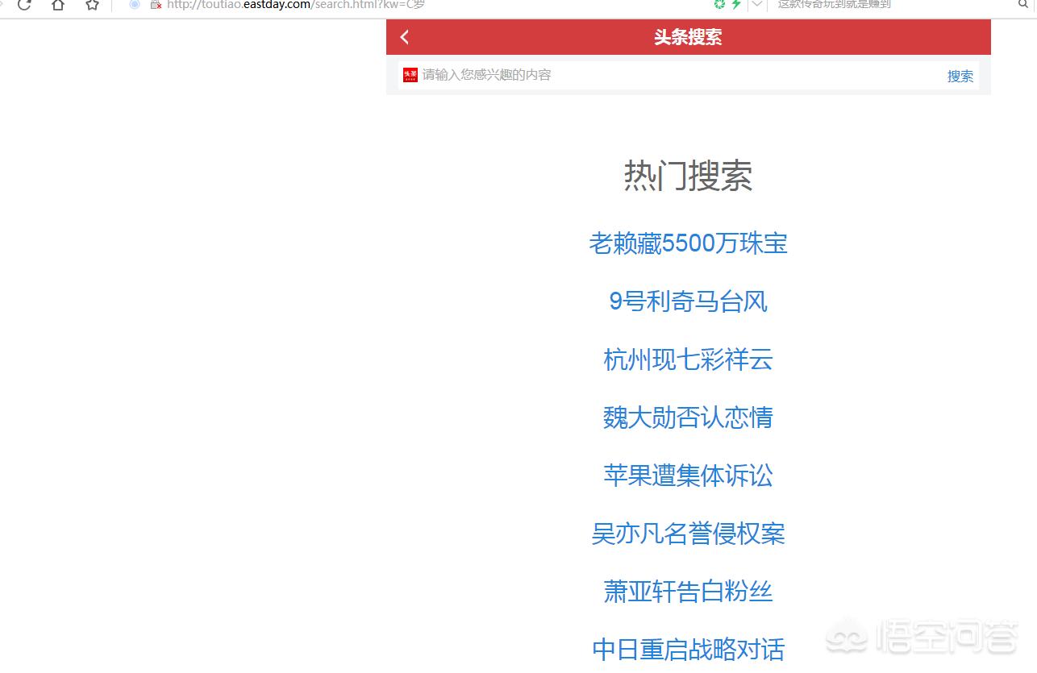
Task: Click the 热门搜索 heading
Action: click(688, 176)
